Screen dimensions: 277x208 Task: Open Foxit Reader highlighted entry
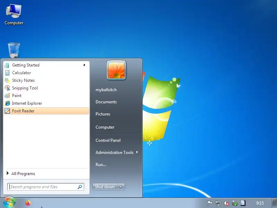[46, 111]
